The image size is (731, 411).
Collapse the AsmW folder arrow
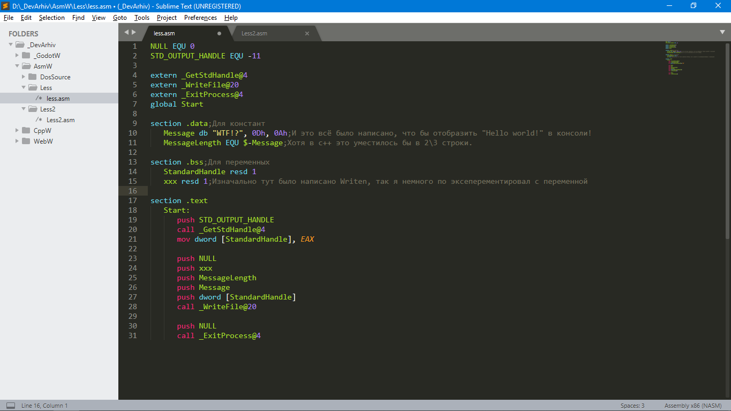17,66
